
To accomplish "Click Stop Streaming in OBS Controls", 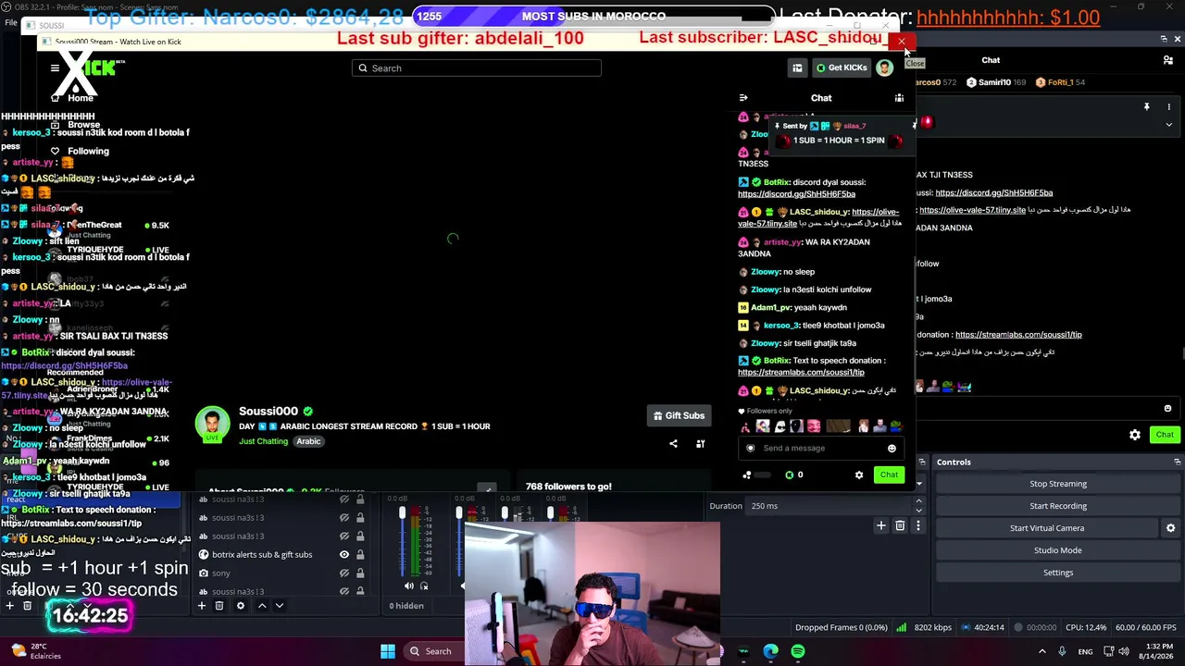I will pos(1058,484).
